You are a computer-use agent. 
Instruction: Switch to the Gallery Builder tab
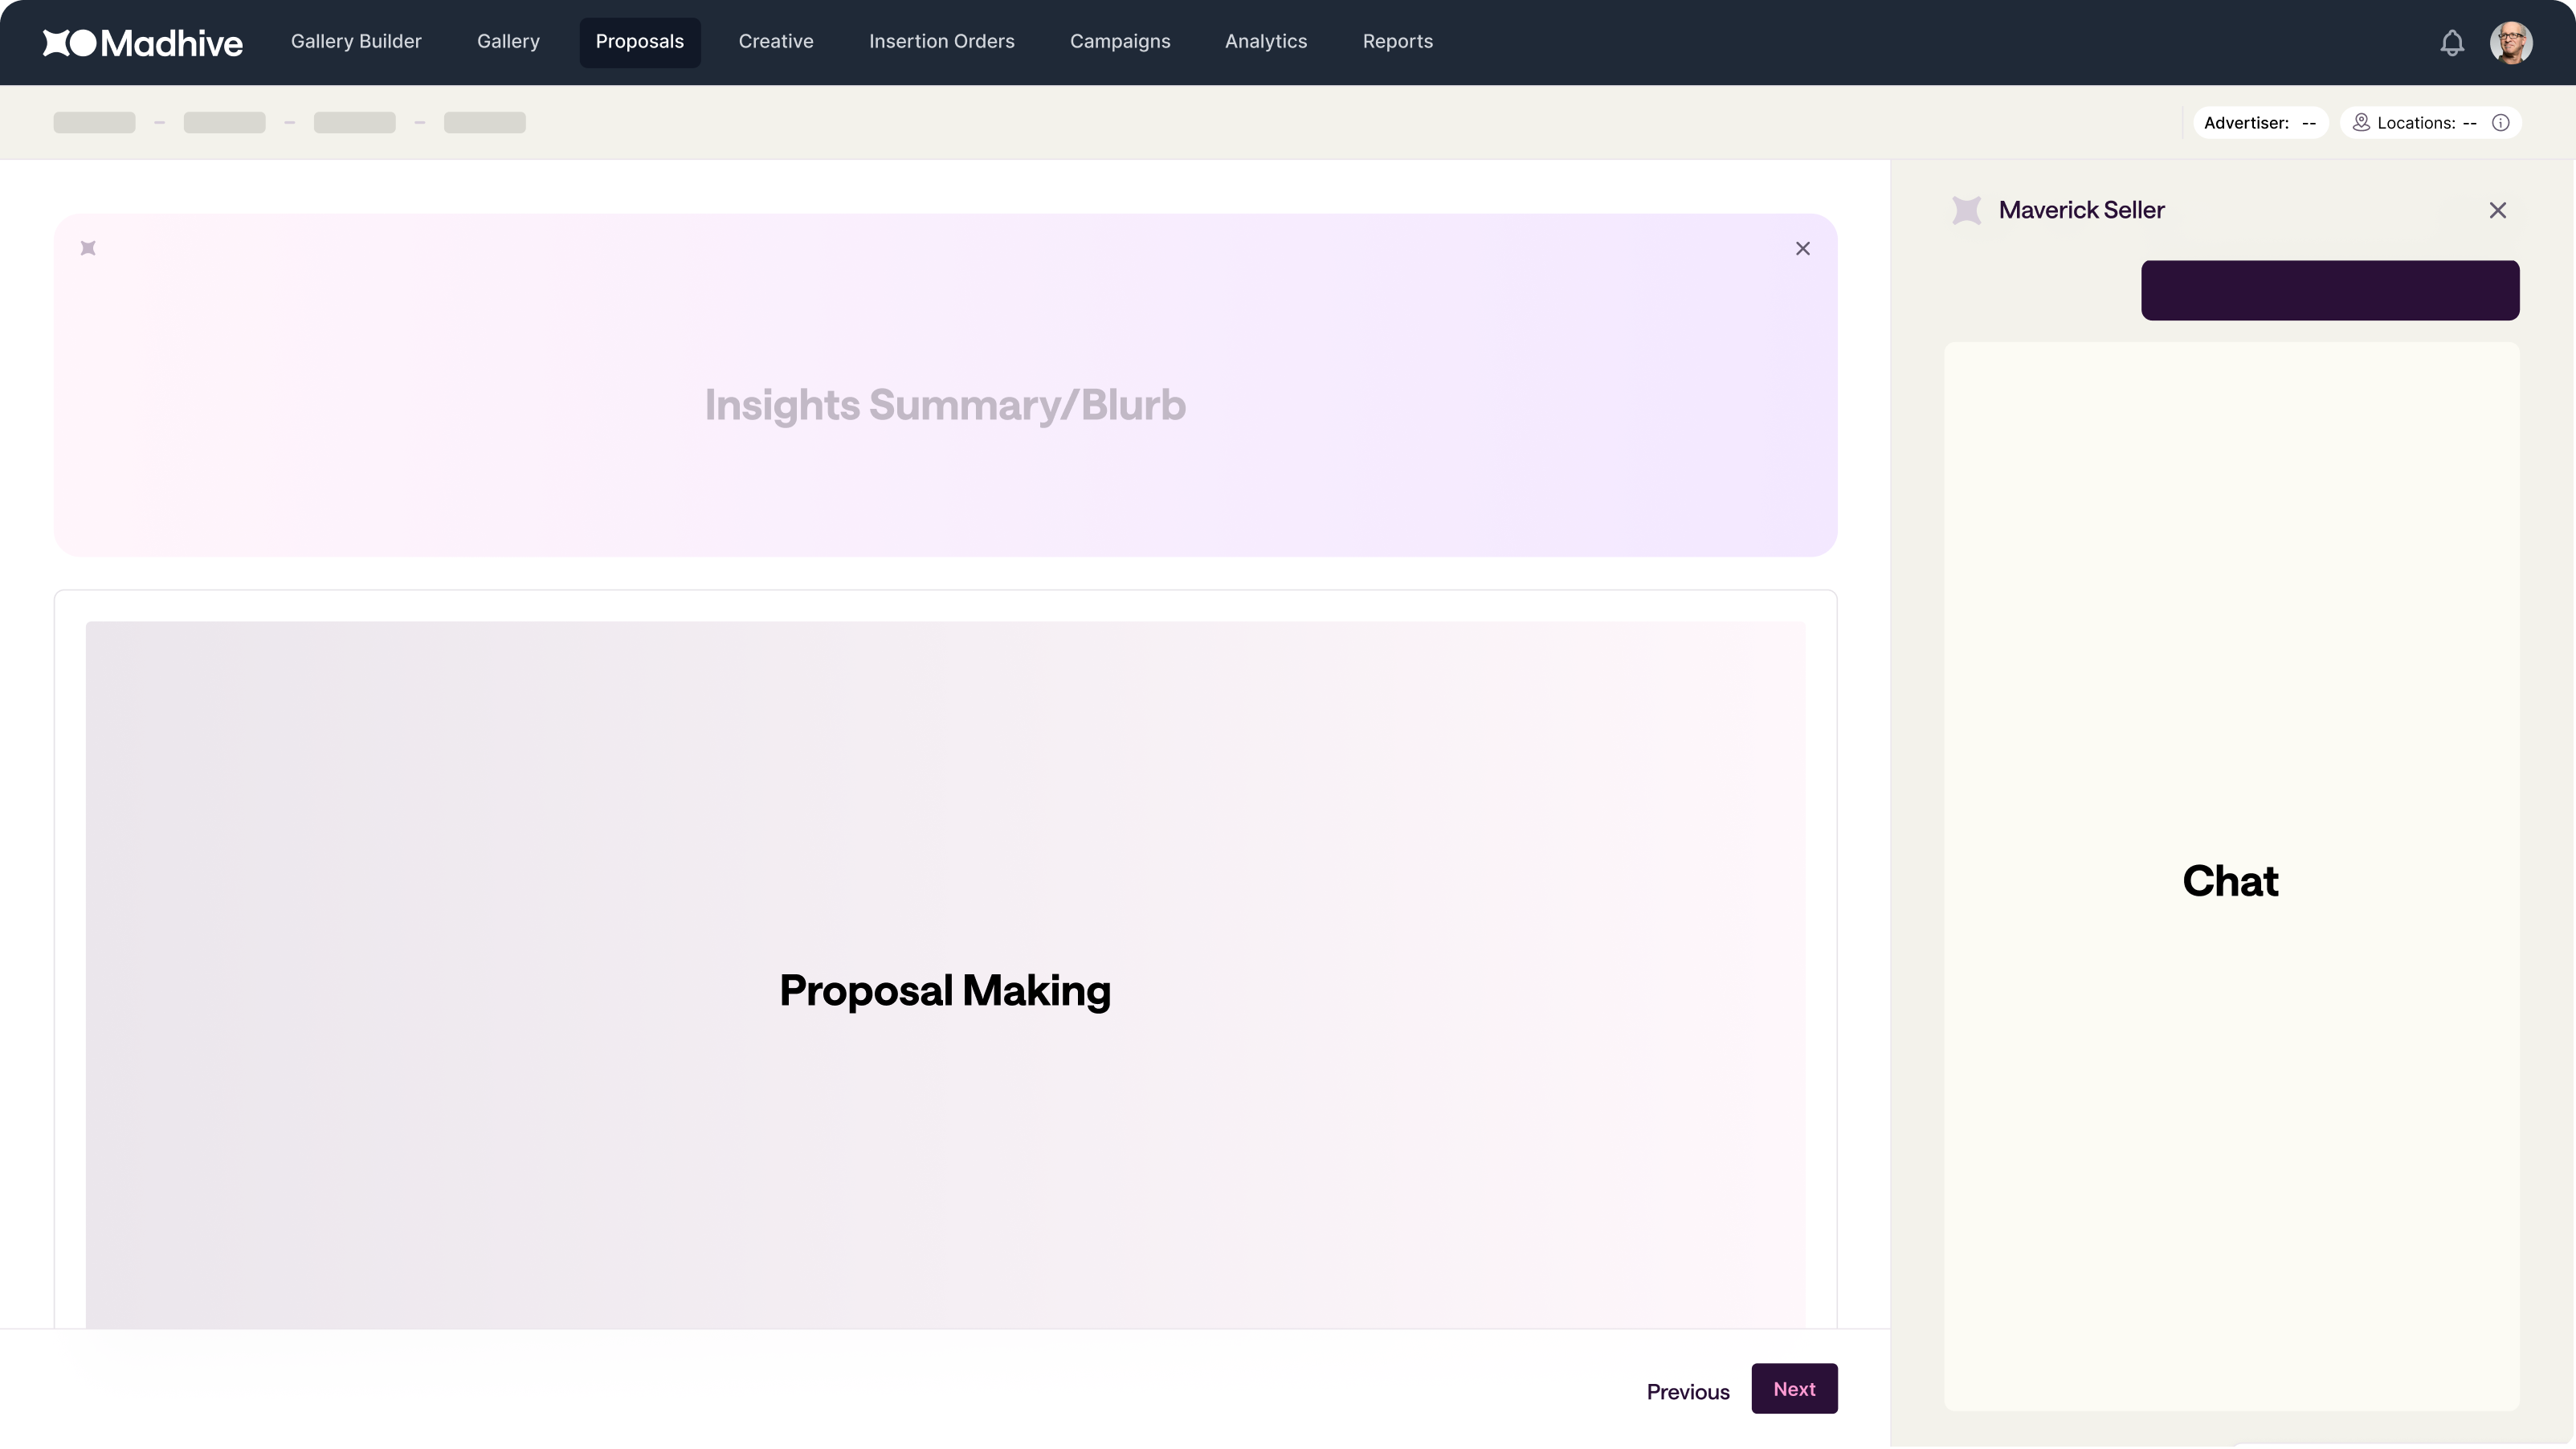point(356,42)
